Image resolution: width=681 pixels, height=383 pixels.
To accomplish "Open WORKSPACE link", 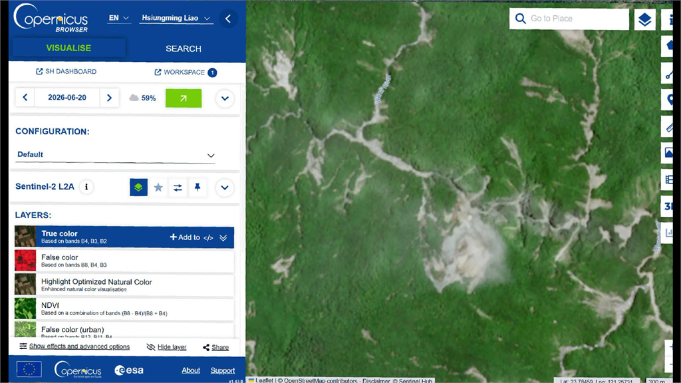I will (186, 72).
